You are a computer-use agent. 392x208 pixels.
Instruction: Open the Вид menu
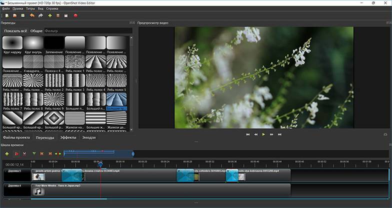click(x=40, y=8)
